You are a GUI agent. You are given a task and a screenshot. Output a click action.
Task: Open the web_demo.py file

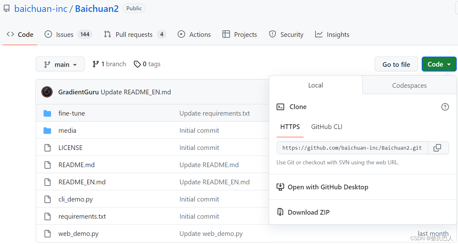(x=79, y=233)
